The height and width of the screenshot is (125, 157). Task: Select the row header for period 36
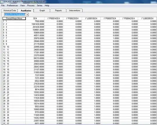coord(14,121)
